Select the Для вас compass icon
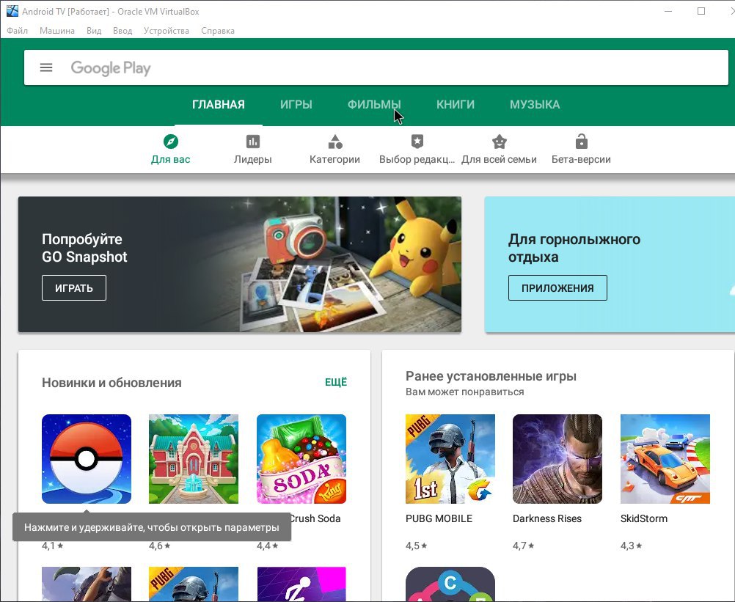Screen dimensions: 735x602 click(171, 142)
